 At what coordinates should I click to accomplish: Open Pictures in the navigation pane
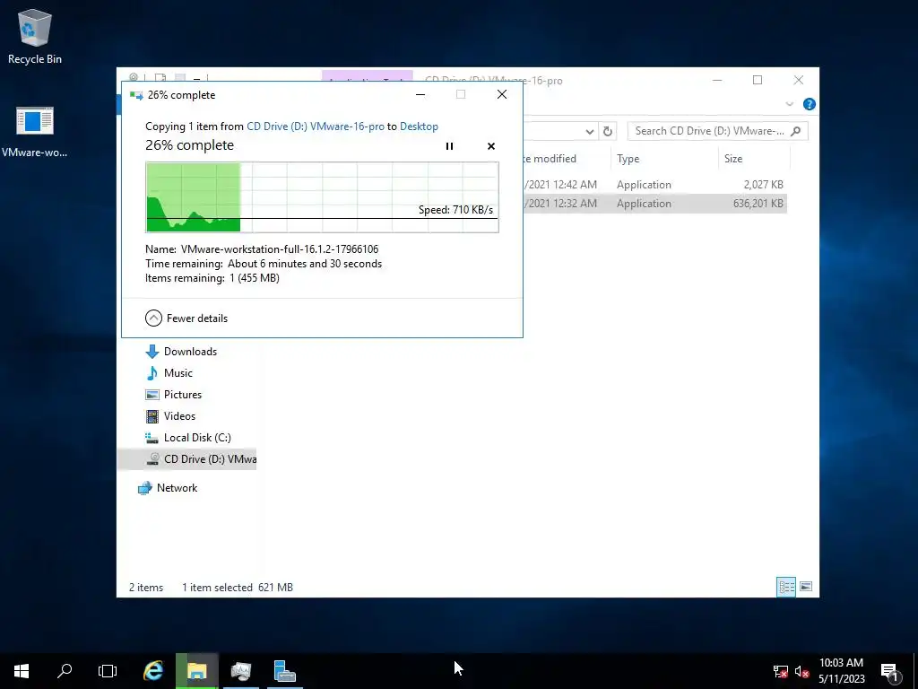point(183,395)
